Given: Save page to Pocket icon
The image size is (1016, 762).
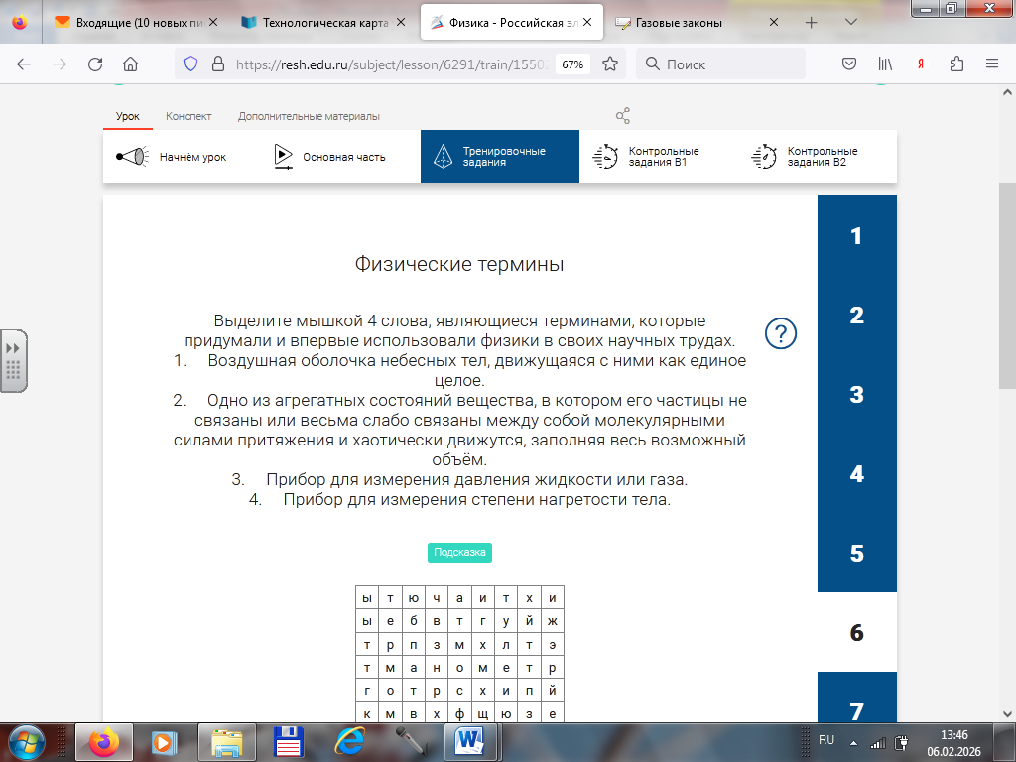Looking at the screenshot, I should [x=849, y=64].
